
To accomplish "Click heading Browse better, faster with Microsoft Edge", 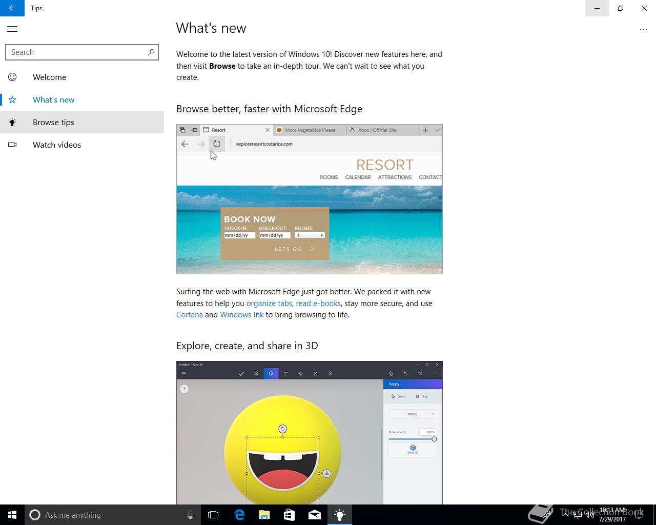I will 269,109.
